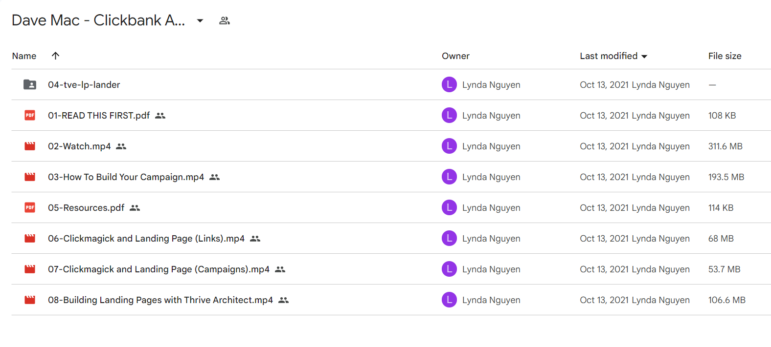Click the File size column header

coord(725,56)
